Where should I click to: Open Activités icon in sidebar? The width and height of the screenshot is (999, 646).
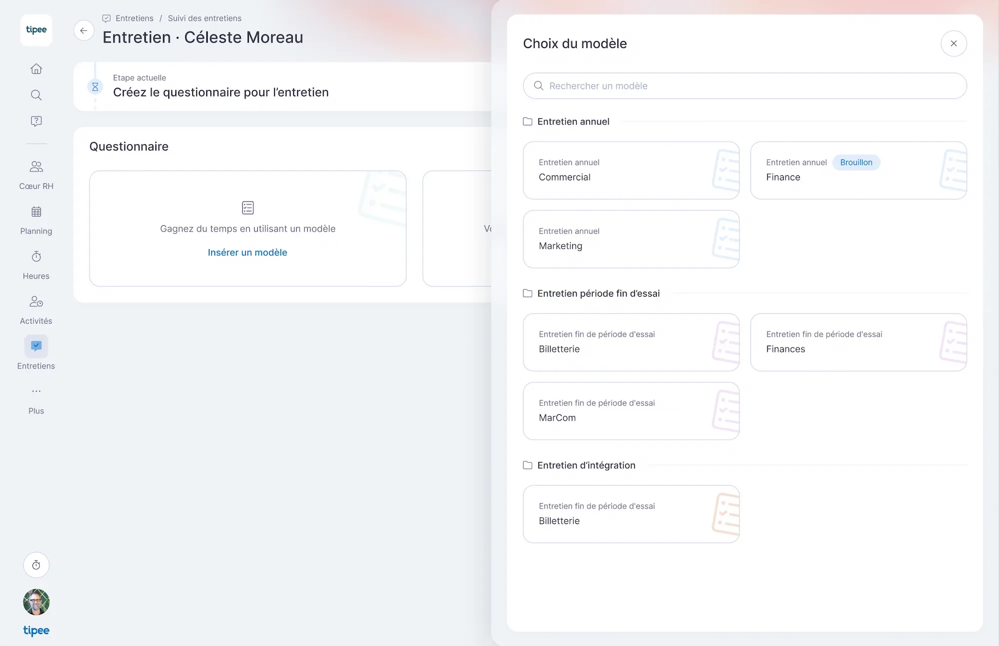36,302
